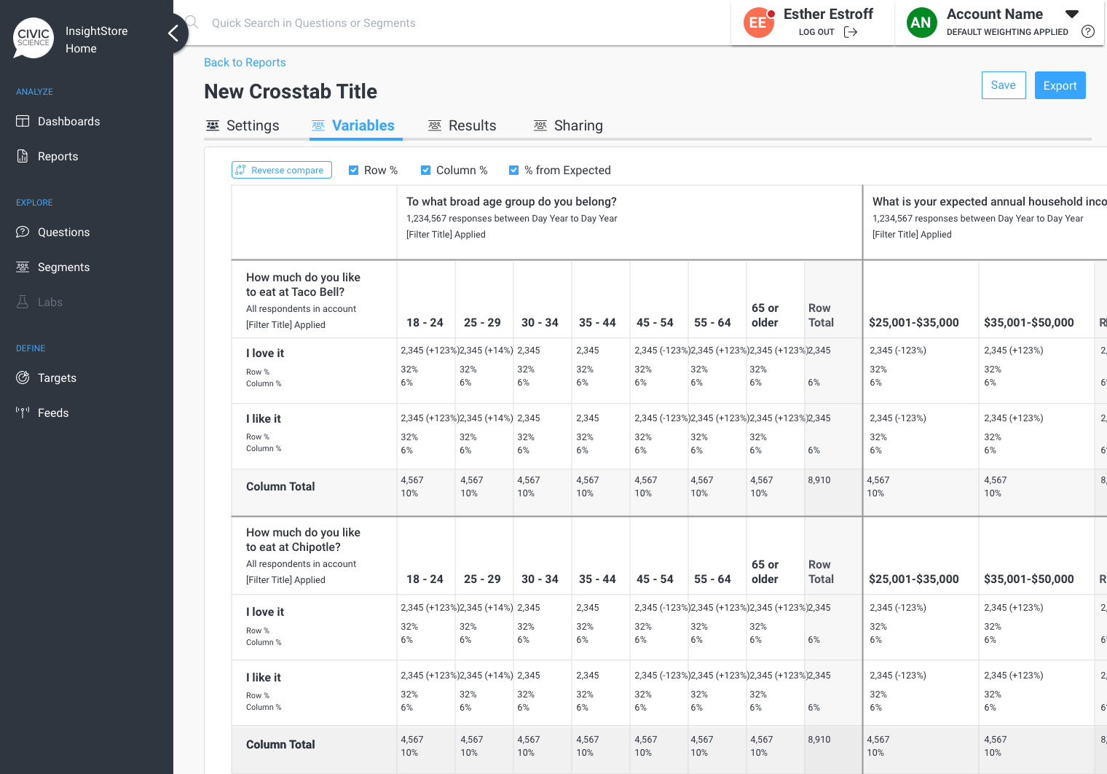Open Feeds from the sidebar

pyautogui.click(x=52, y=413)
